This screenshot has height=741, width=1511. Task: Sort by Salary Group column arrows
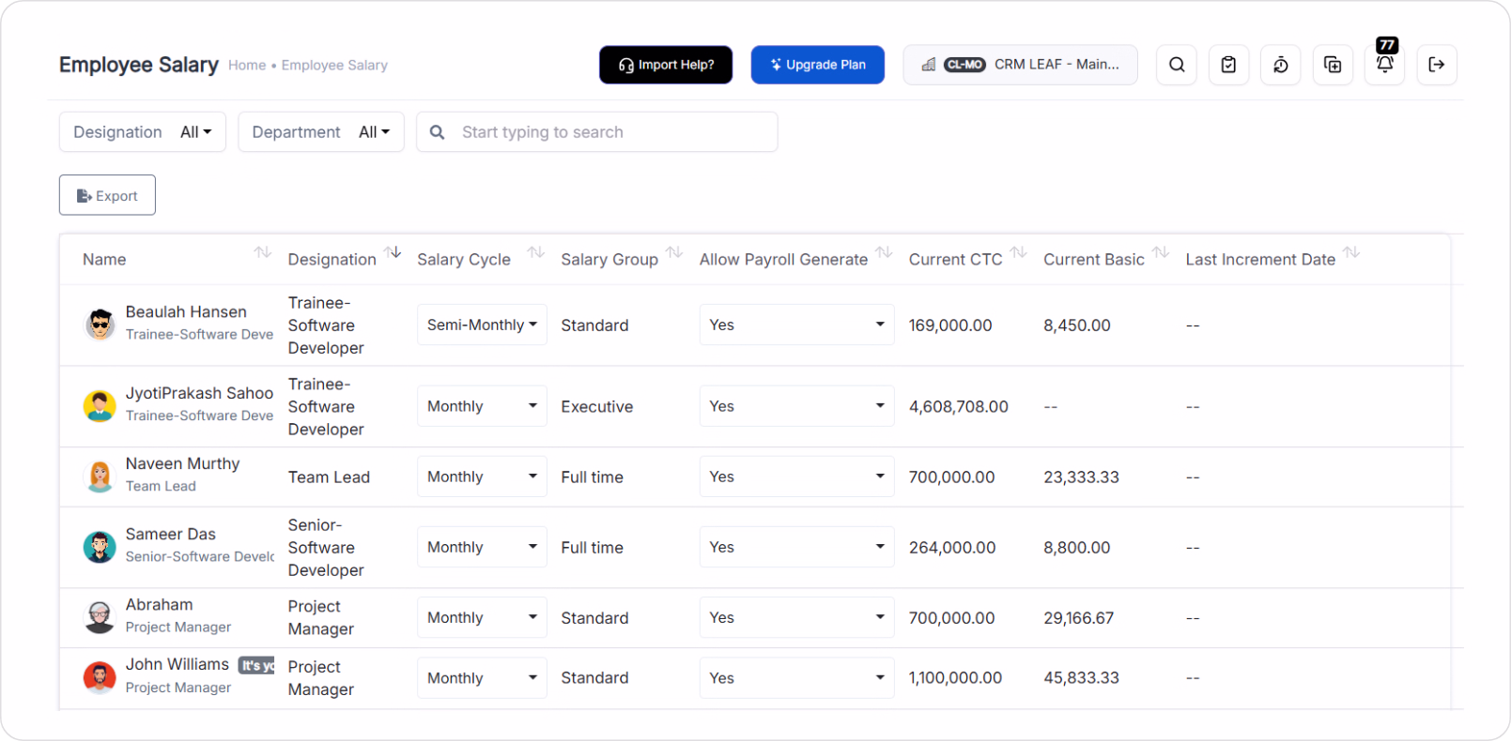click(674, 252)
